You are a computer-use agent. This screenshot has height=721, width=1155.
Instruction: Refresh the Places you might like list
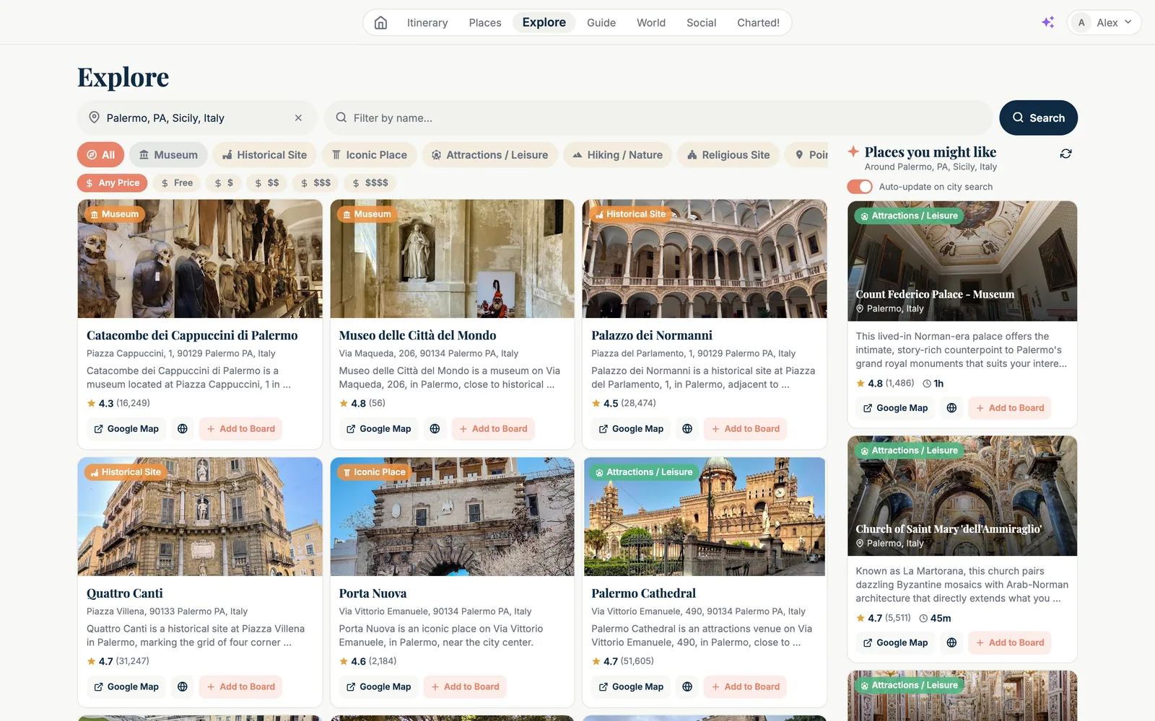(1065, 154)
